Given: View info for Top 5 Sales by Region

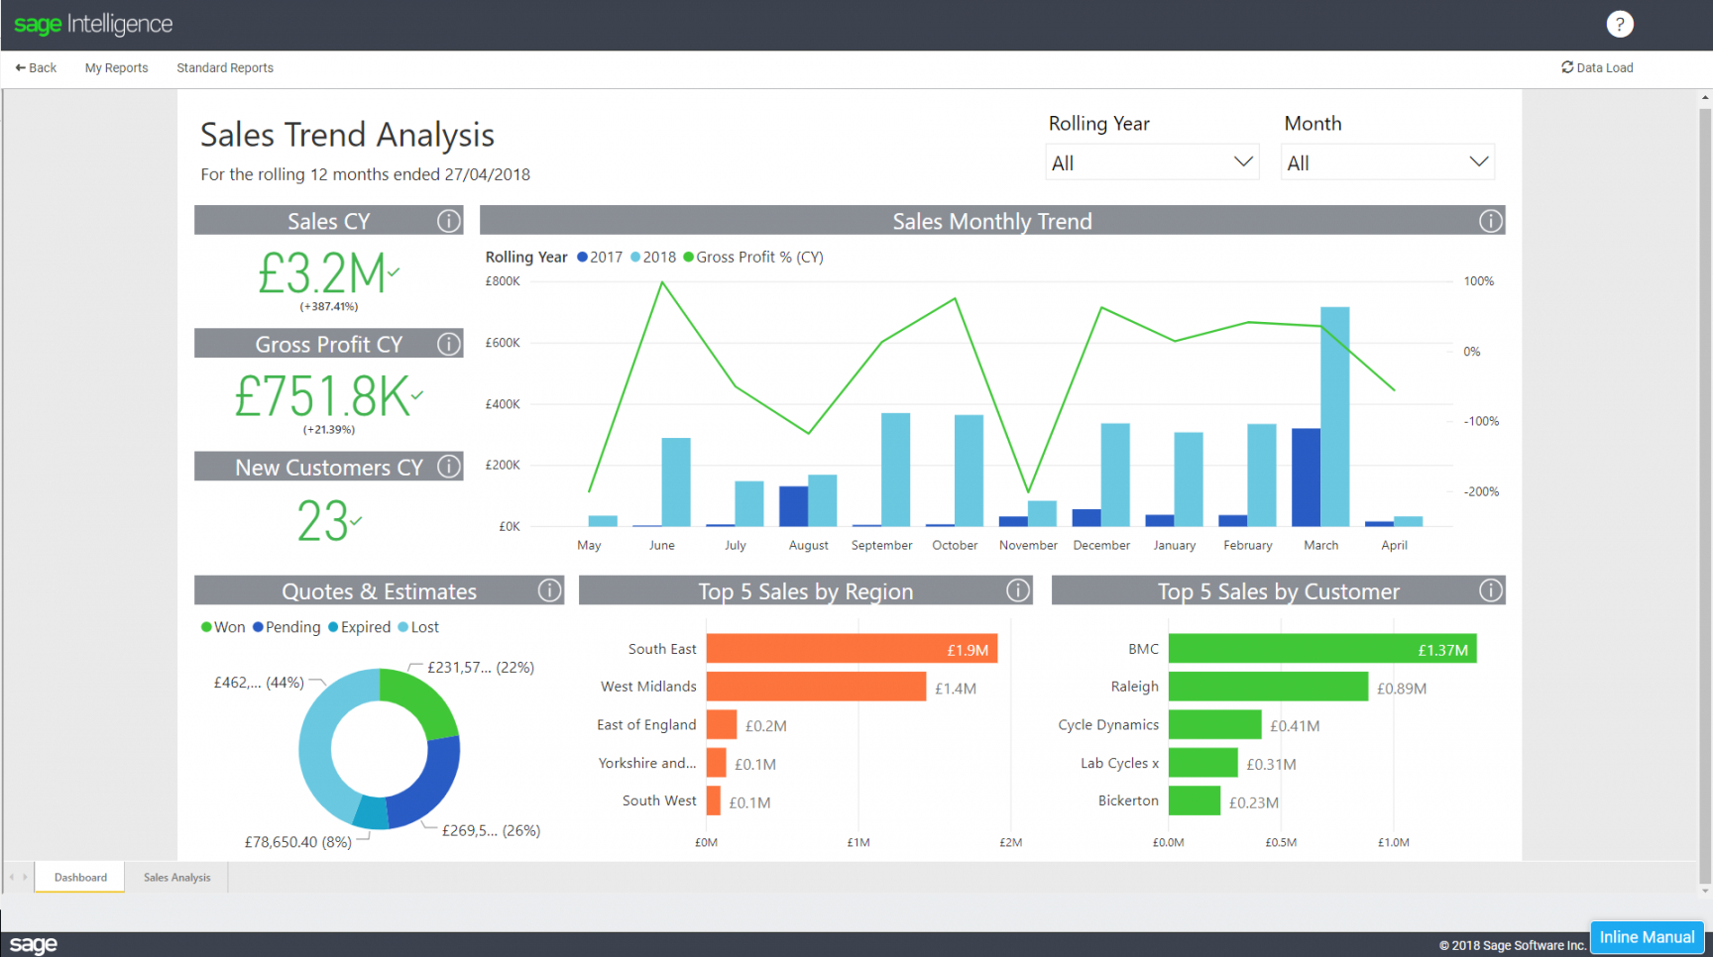Looking at the screenshot, I should point(1017,590).
